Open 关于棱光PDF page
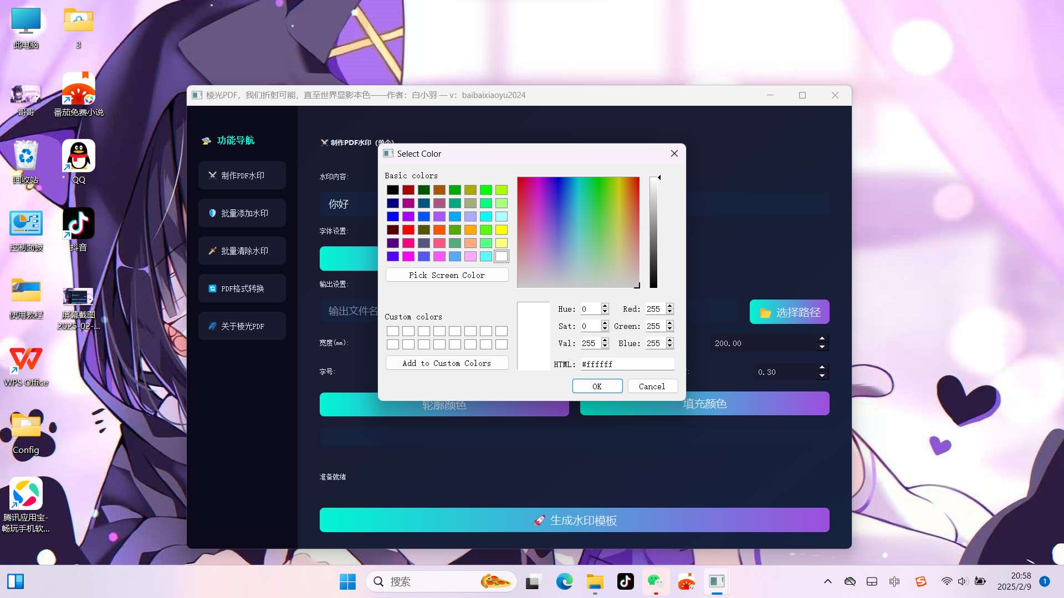Image resolution: width=1064 pixels, height=598 pixels. coord(242,326)
